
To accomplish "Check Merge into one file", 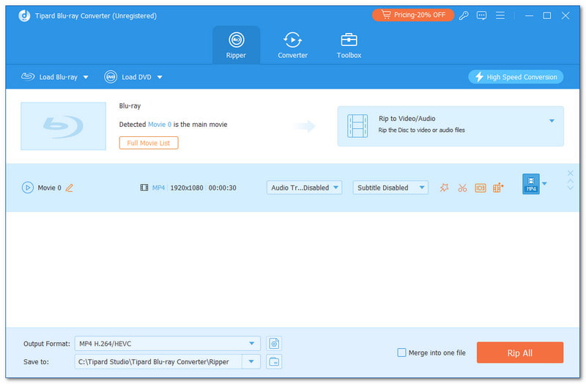I will tap(401, 352).
